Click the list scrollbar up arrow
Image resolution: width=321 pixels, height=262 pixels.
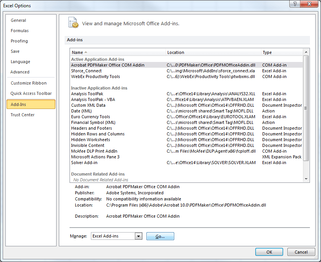click(x=306, y=52)
